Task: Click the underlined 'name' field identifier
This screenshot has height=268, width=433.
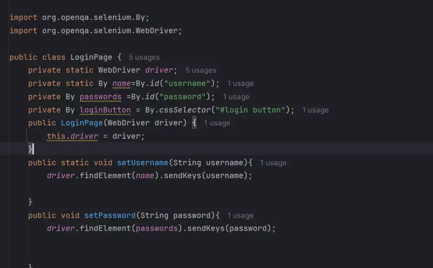Action: coord(122,84)
